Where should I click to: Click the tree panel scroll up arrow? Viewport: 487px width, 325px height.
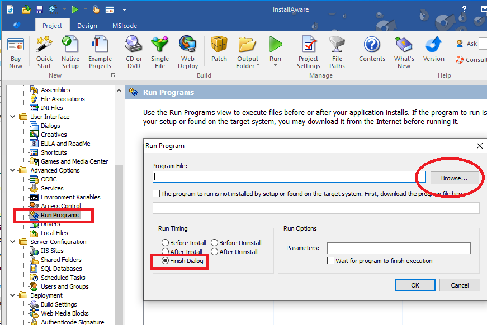pyautogui.click(x=119, y=90)
